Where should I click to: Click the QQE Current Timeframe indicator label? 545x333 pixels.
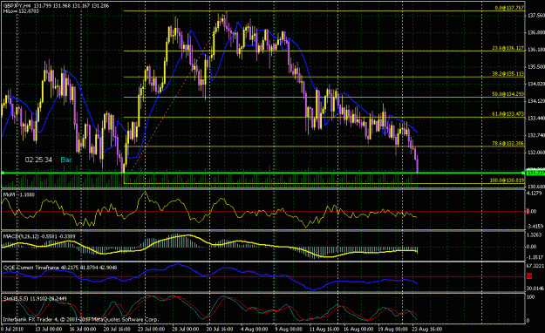pyautogui.click(x=60, y=268)
